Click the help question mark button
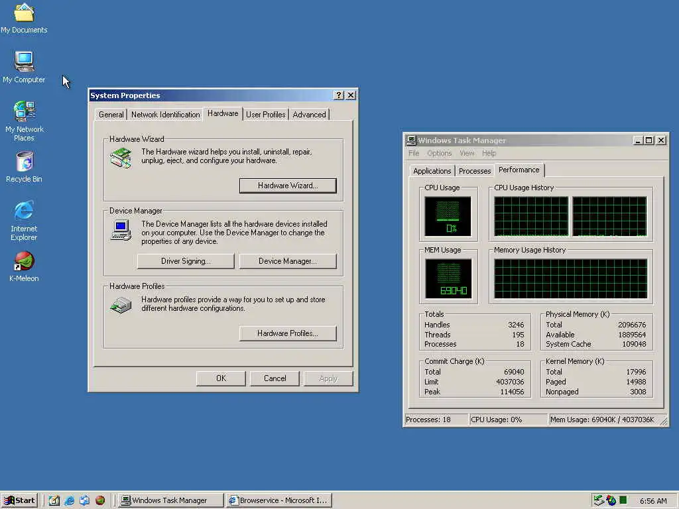 click(x=339, y=95)
